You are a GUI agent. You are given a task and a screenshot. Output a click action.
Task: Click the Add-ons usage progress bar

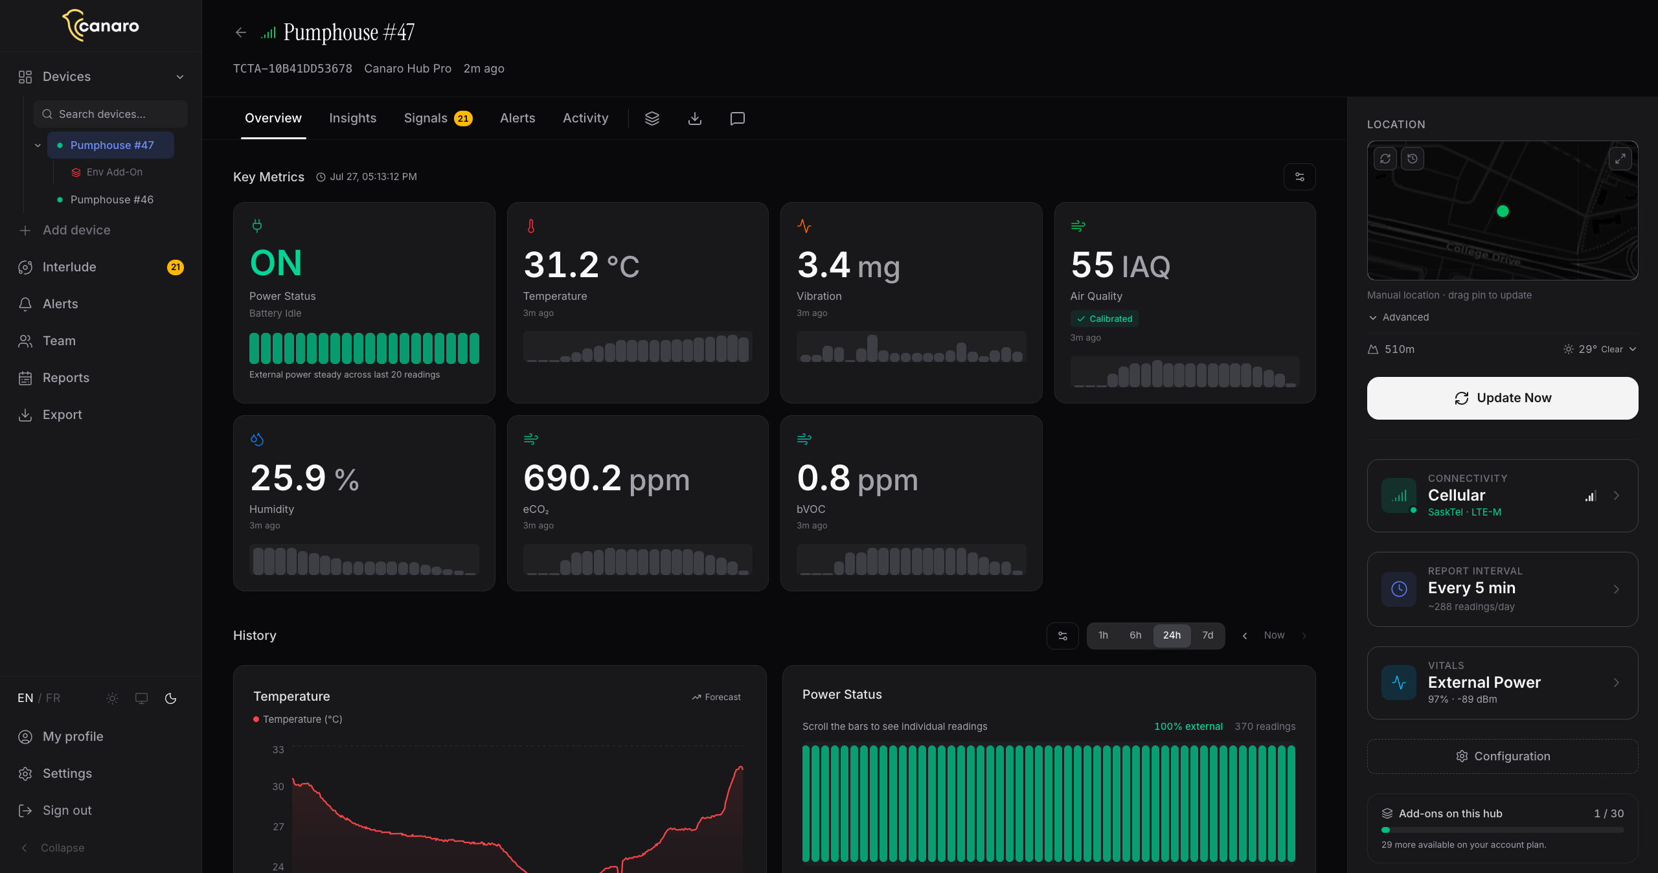pos(1503,830)
